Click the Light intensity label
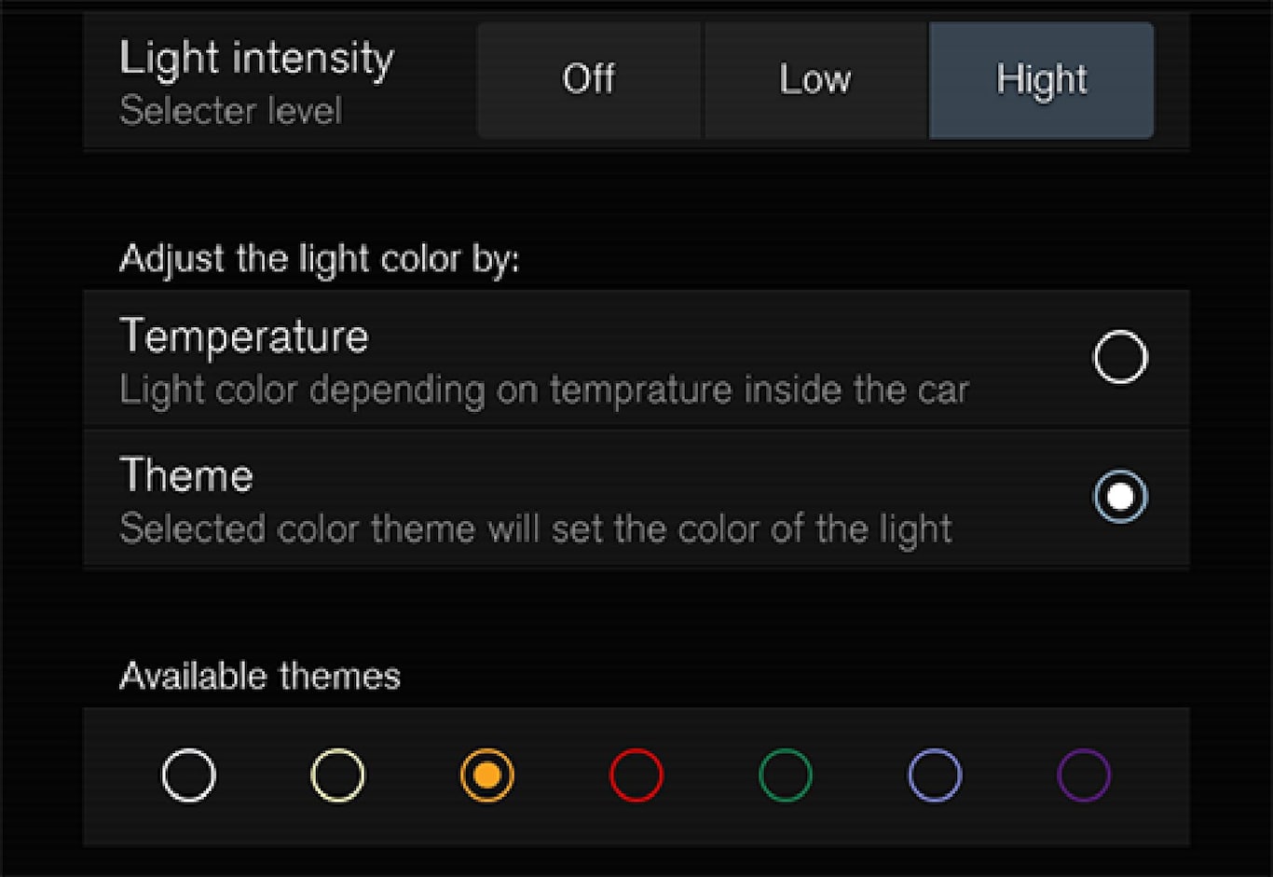The height and width of the screenshot is (877, 1273). pyautogui.click(x=256, y=59)
